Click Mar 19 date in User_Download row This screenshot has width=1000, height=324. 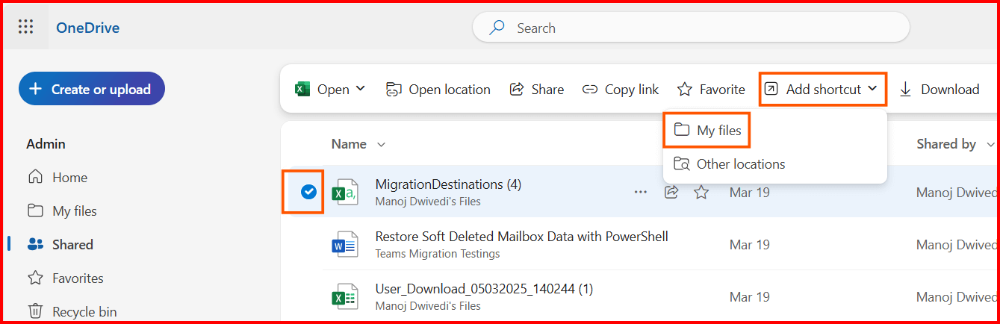(x=749, y=297)
